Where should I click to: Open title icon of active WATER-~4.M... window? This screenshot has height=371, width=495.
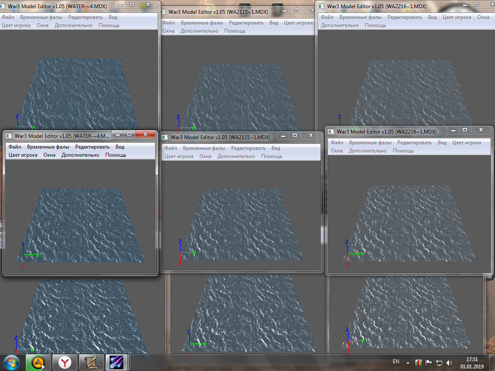click(x=9, y=136)
